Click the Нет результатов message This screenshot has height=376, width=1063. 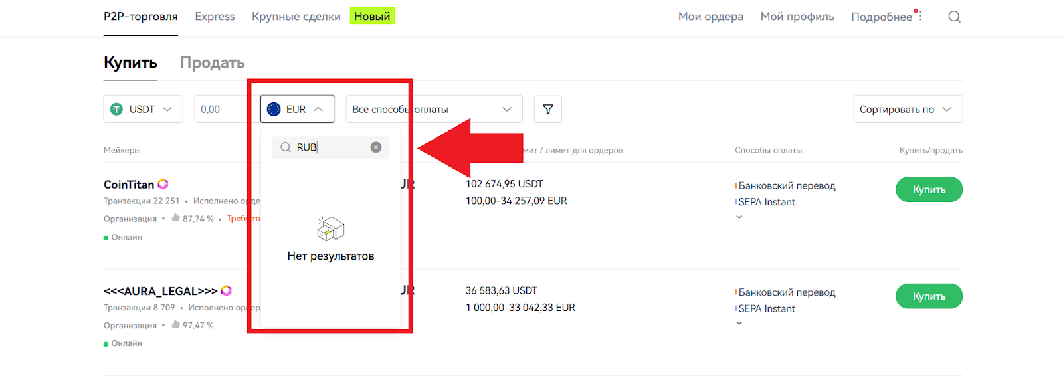[331, 256]
